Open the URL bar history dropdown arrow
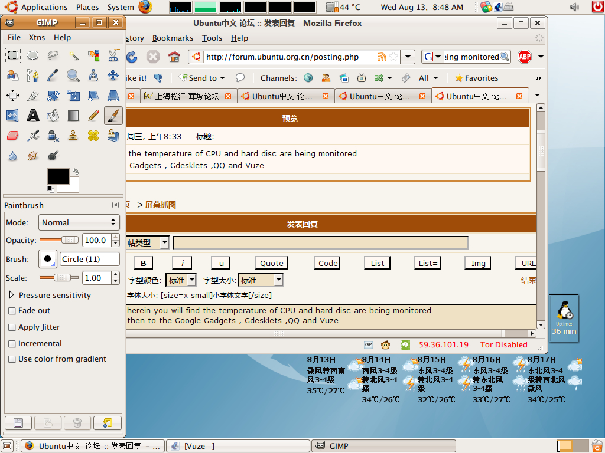The height and width of the screenshot is (453, 605). pos(408,57)
